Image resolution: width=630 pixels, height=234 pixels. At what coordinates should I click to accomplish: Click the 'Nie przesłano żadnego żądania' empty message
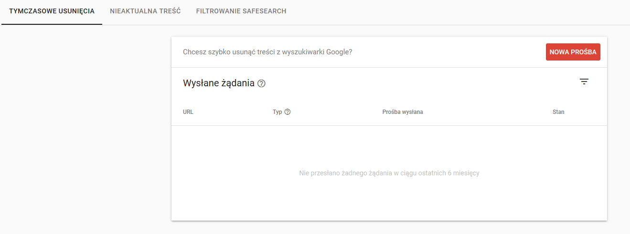[389, 173]
